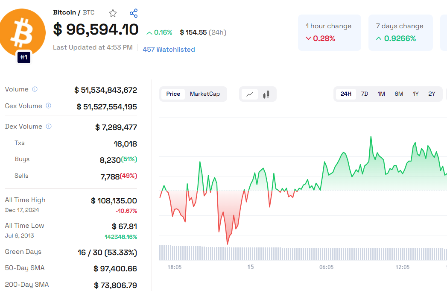
Task: Choose the 6M time range
Action: (x=399, y=94)
